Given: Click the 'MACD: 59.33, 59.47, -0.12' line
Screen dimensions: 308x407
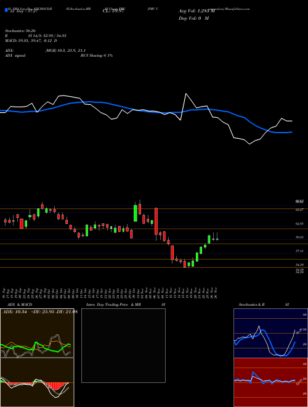Looking at the screenshot, I should pos(29,41).
